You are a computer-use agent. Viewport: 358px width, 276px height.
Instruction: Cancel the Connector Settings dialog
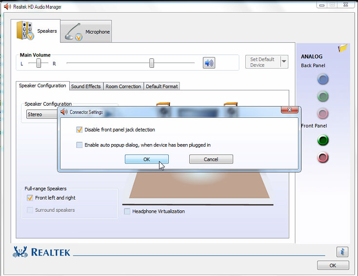pos(211,159)
